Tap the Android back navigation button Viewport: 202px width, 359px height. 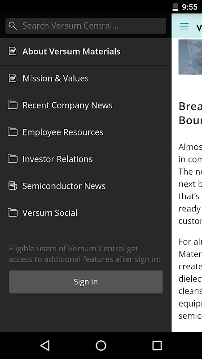45,346
